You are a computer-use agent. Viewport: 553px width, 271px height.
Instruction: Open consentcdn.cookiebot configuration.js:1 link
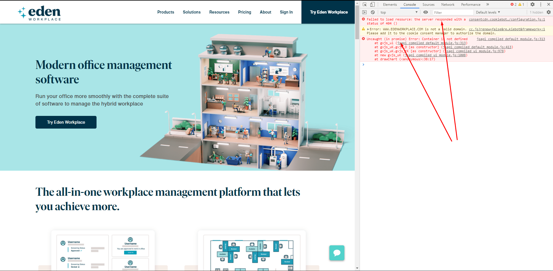tap(507, 19)
